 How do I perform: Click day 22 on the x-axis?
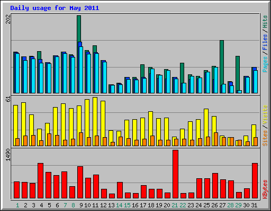(183, 205)
